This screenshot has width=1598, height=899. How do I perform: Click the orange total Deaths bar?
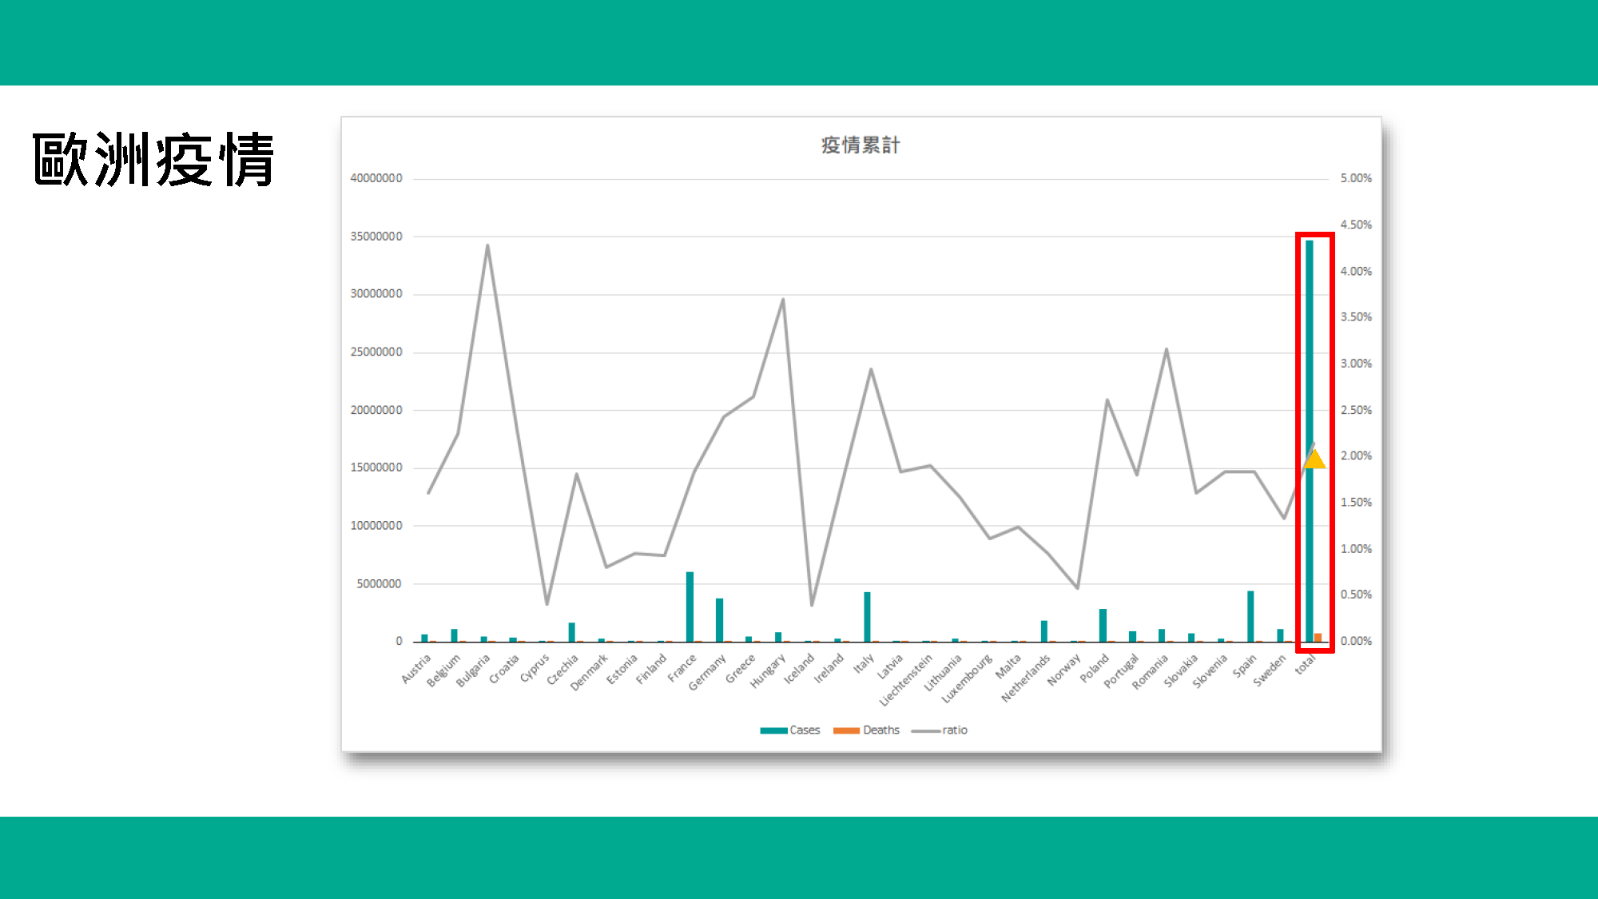[1318, 638]
